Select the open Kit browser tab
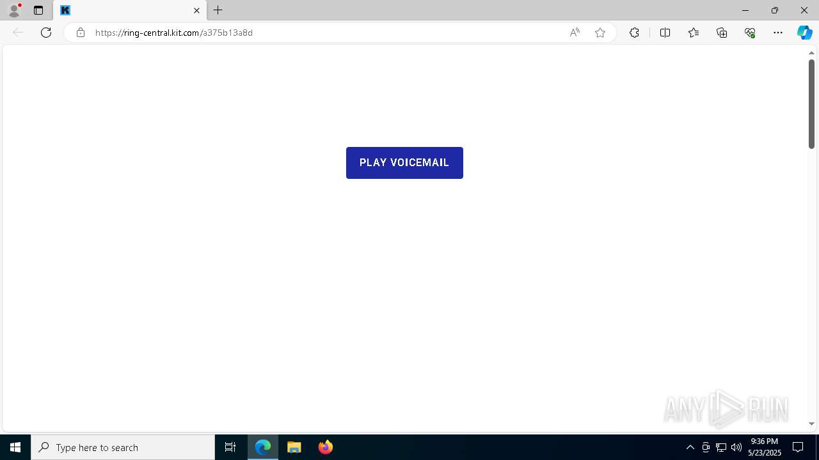 tap(131, 10)
